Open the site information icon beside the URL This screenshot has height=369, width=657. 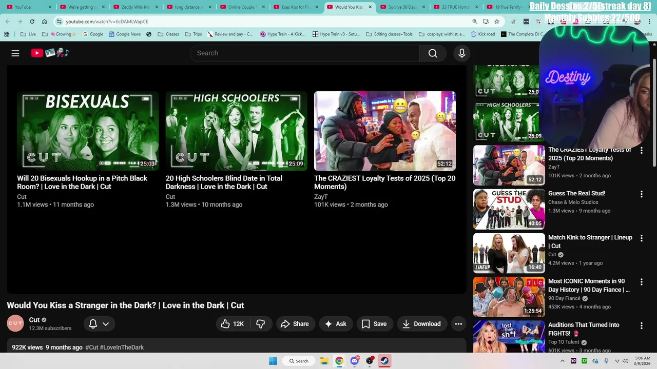[60, 22]
